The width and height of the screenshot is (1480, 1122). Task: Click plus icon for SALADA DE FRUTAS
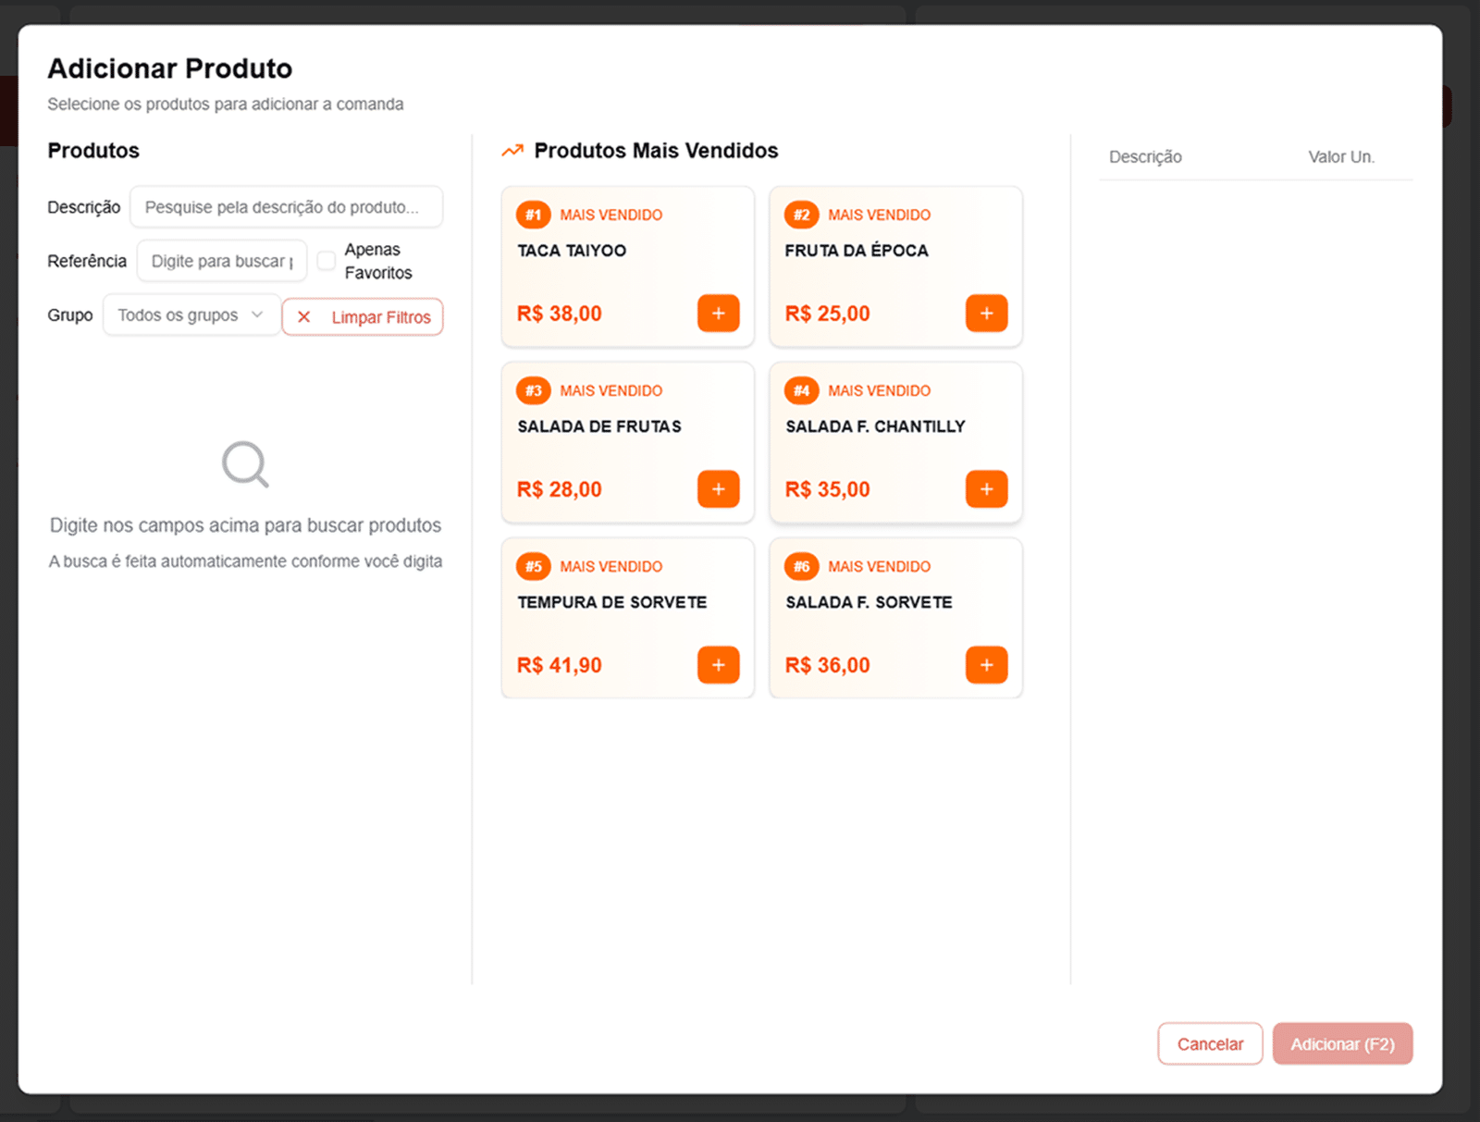718,489
